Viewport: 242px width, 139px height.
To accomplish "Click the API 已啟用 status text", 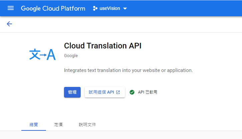I will click(x=148, y=92).
